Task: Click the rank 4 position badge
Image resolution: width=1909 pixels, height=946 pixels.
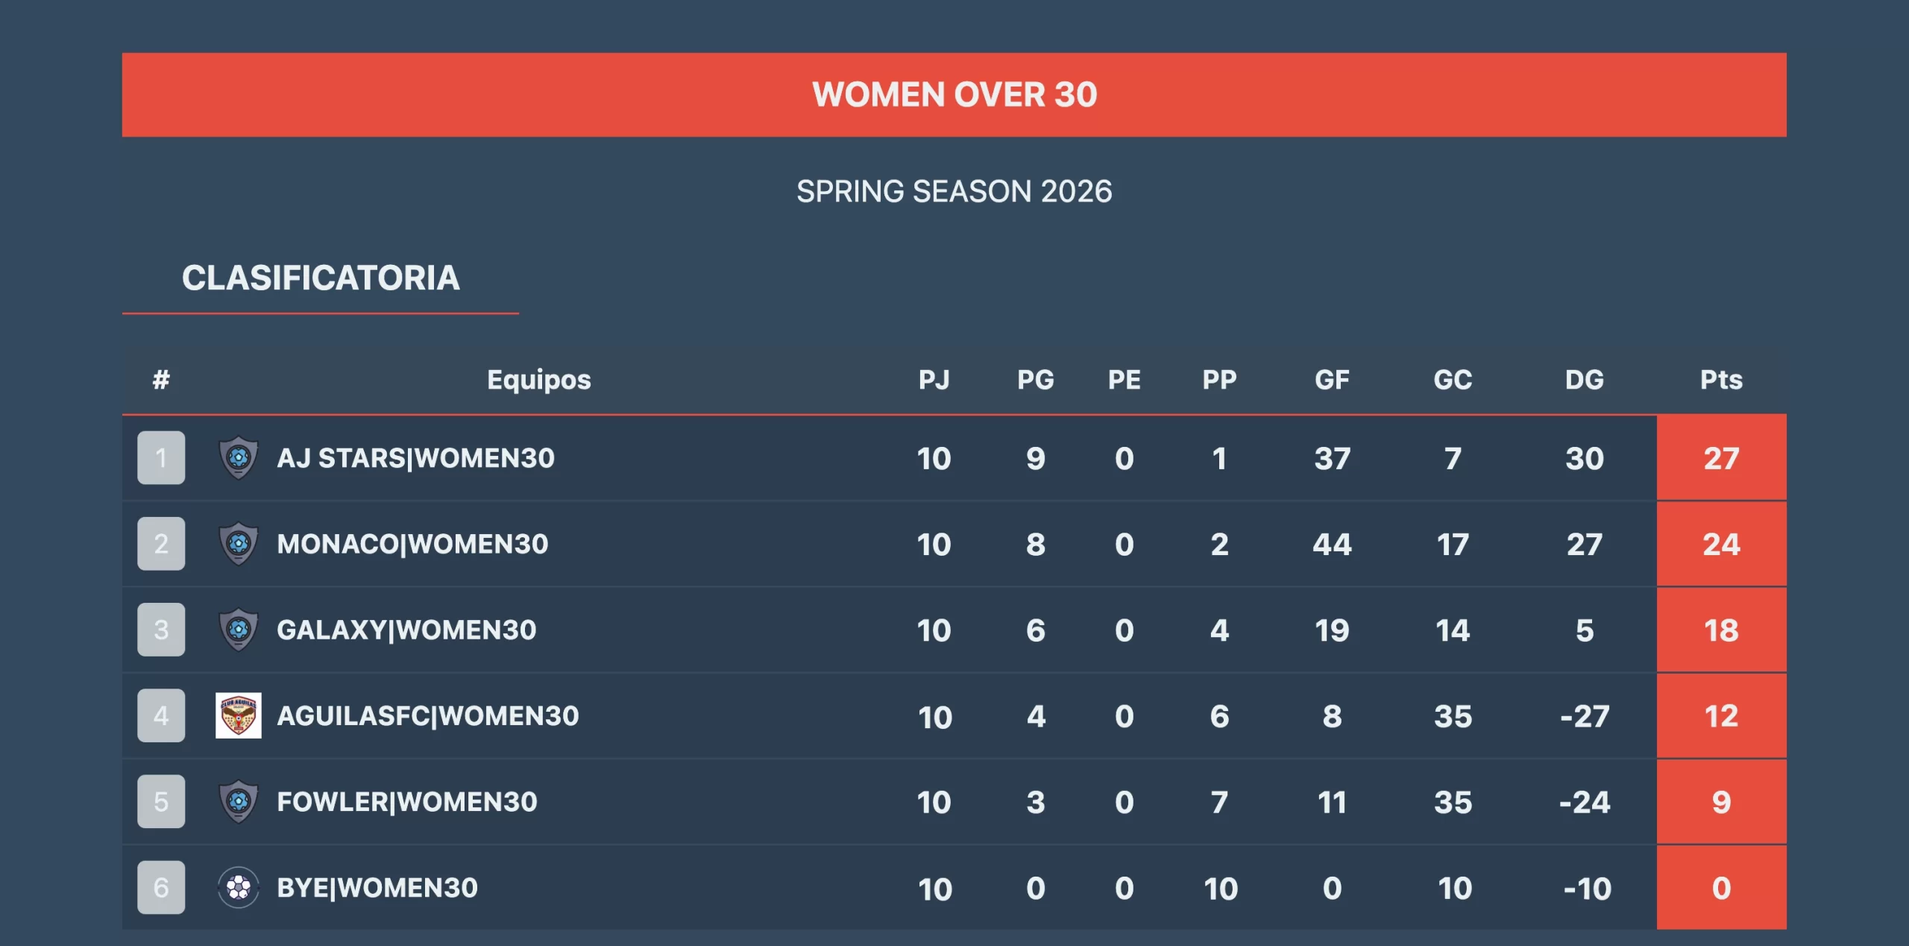Action: [x=161, y=715]
